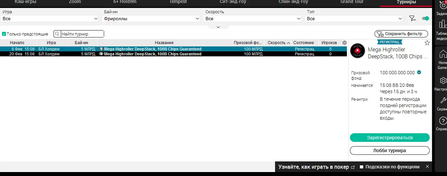
Task: Sort by Бай-ин column header
Action: [82, 43]
